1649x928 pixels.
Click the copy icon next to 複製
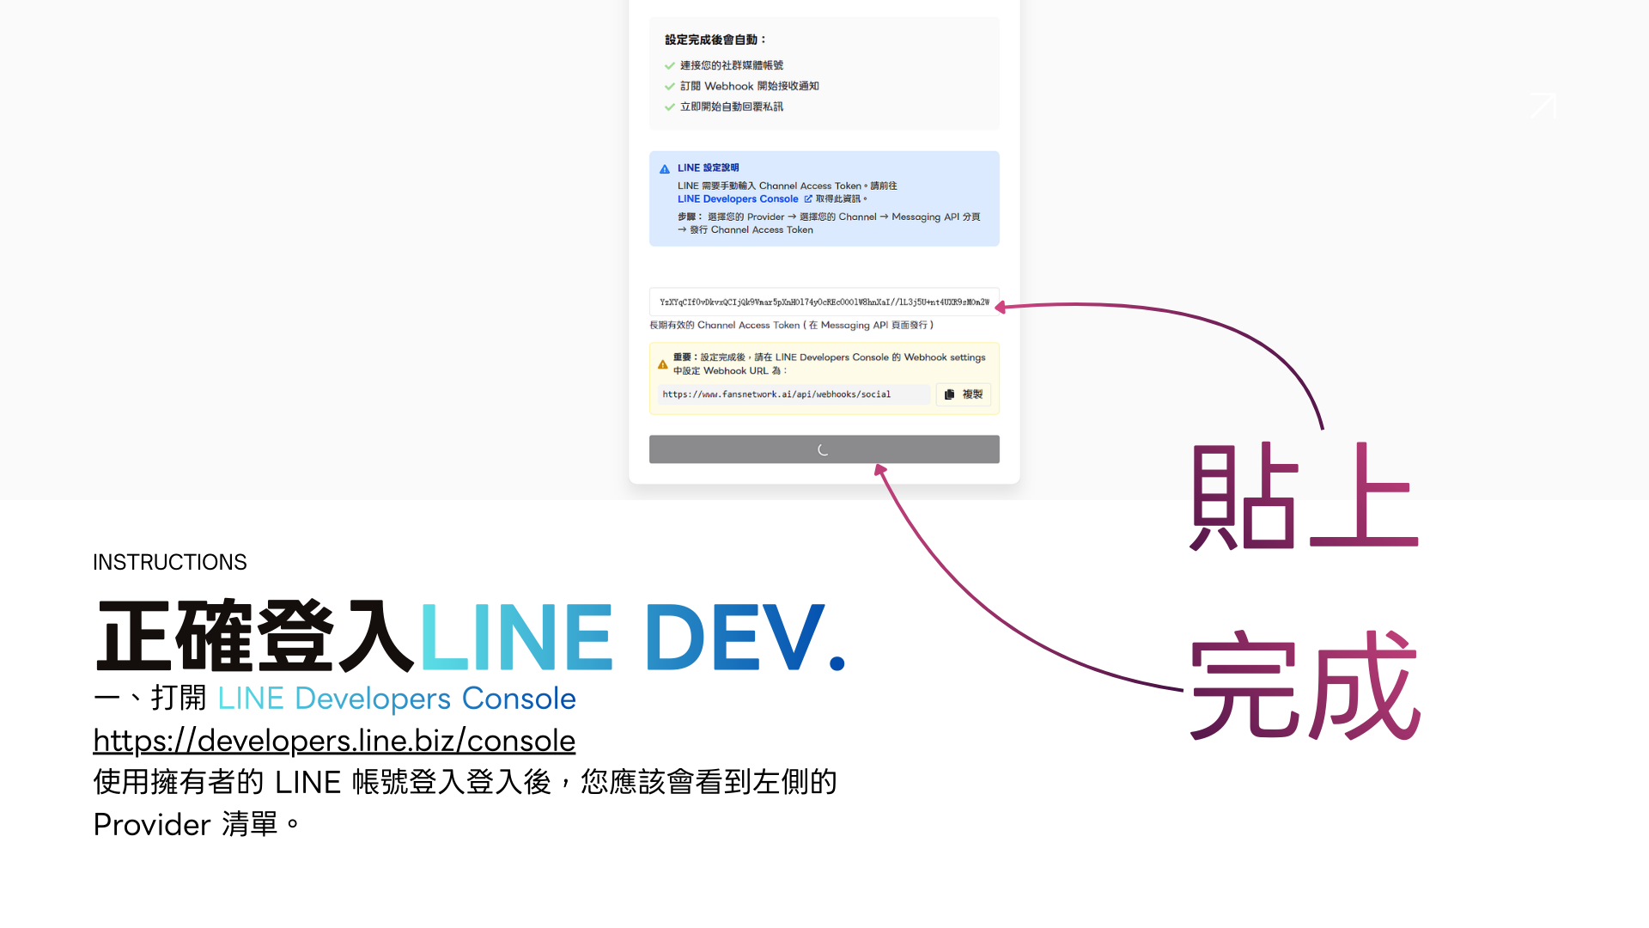949,394
